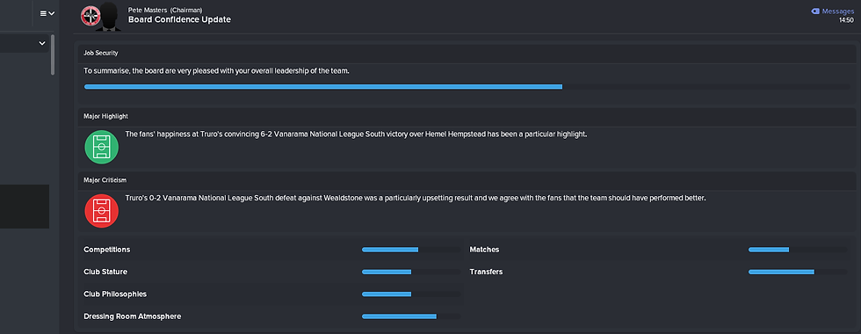Open the hamburger list menu icon
The image size is (861, 334).
point(43,13)
